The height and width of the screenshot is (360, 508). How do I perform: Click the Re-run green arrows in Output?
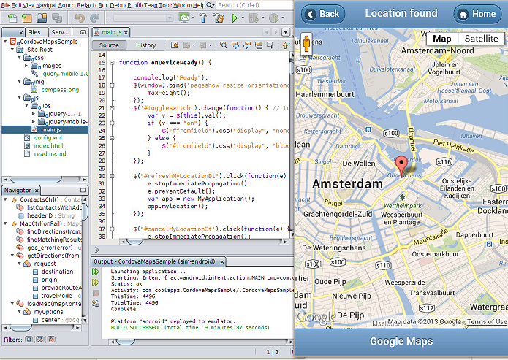96,272
